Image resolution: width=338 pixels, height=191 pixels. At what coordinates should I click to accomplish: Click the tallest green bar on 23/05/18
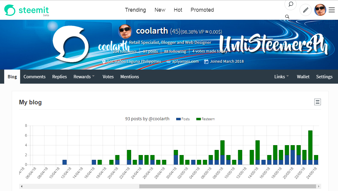tap(310, 145)
